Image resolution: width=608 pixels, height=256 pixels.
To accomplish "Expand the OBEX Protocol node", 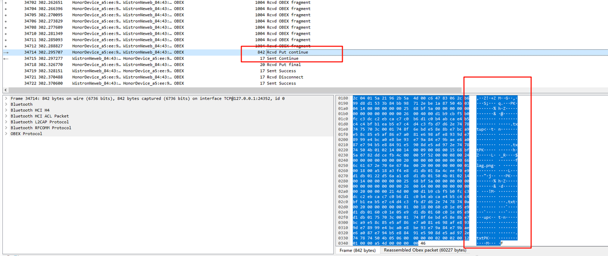I will (x=6, y=134).
